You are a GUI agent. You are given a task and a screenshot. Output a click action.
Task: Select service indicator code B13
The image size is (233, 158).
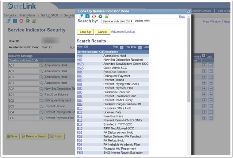tap(80, 120)
